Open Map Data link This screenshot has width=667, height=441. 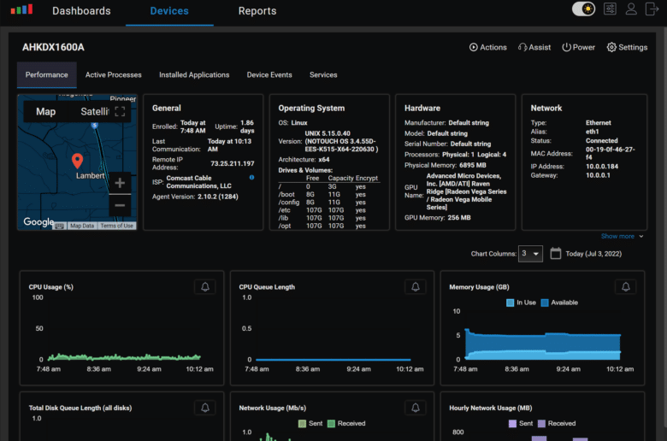(82, 226)
